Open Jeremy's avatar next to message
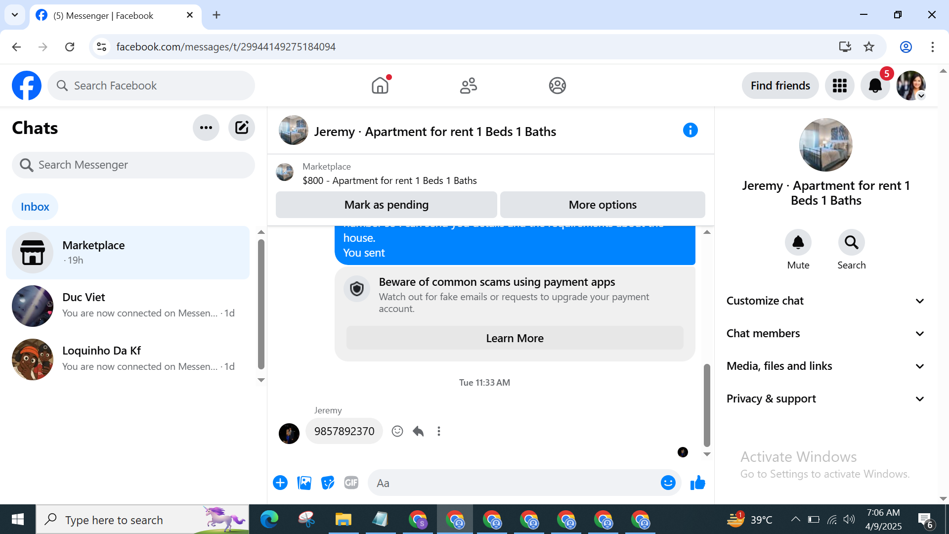 coord(289,433)
